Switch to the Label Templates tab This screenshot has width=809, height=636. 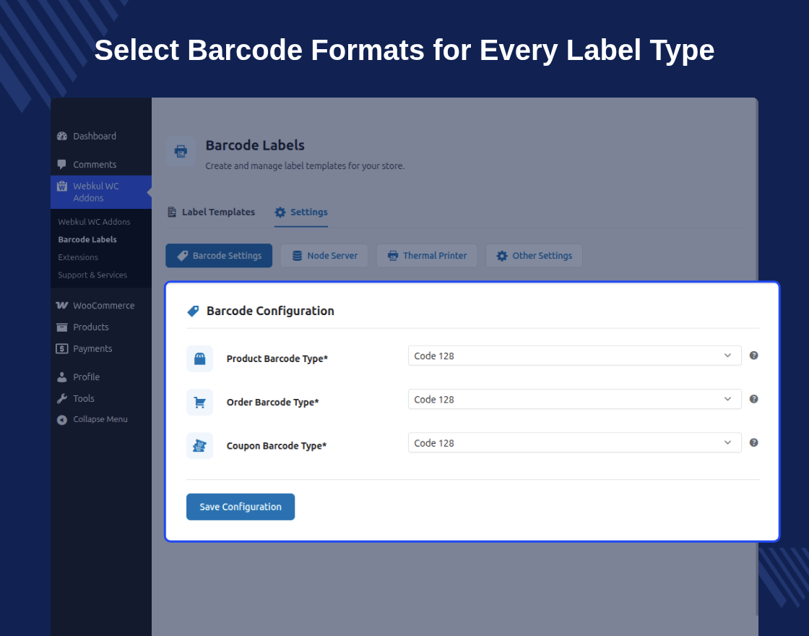pos(211,212)
